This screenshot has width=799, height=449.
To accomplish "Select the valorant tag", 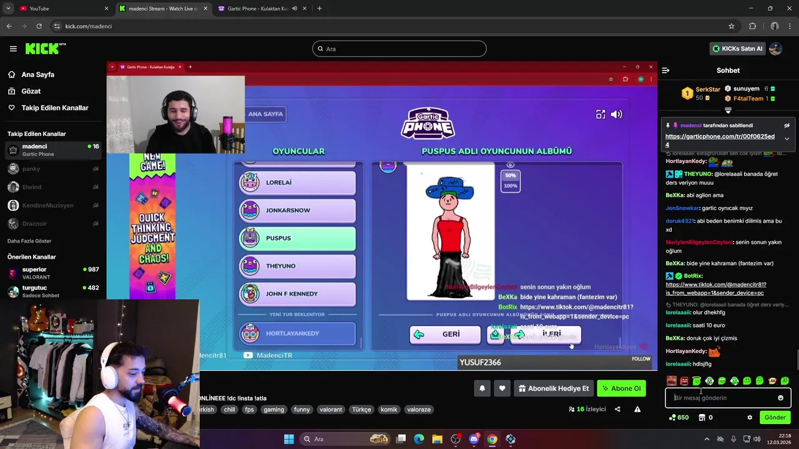I will pyautogui.click(x=330, y=410).
